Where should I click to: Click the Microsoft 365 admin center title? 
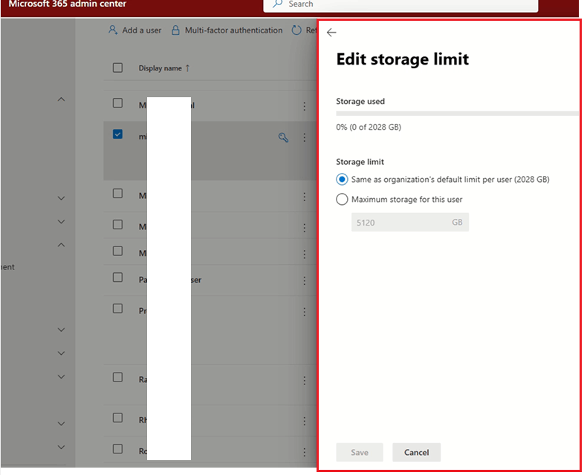tap(68, 4)
